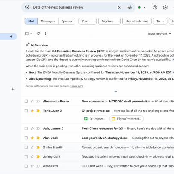This screenshot has width=174, height=174.
Task: Change the Most relevant sort order
Action: click(x=159, y=34)
